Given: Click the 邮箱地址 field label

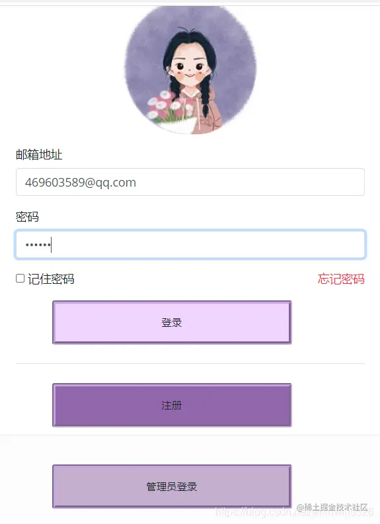Looking at the screenshot, I should click(39, 154).
